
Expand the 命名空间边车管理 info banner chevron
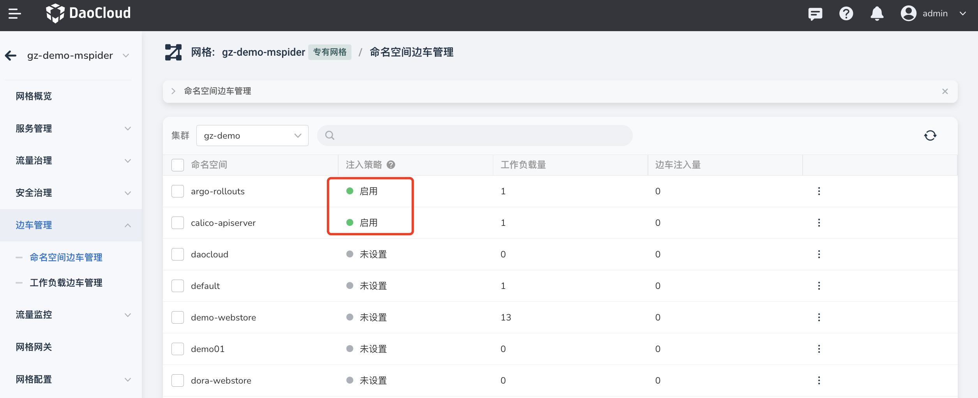tap(173, 91)
